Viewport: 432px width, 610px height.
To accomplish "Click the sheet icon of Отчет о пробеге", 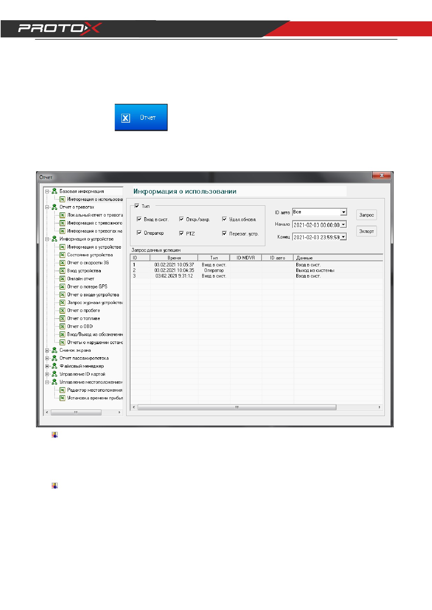I will tap(62, 311).
